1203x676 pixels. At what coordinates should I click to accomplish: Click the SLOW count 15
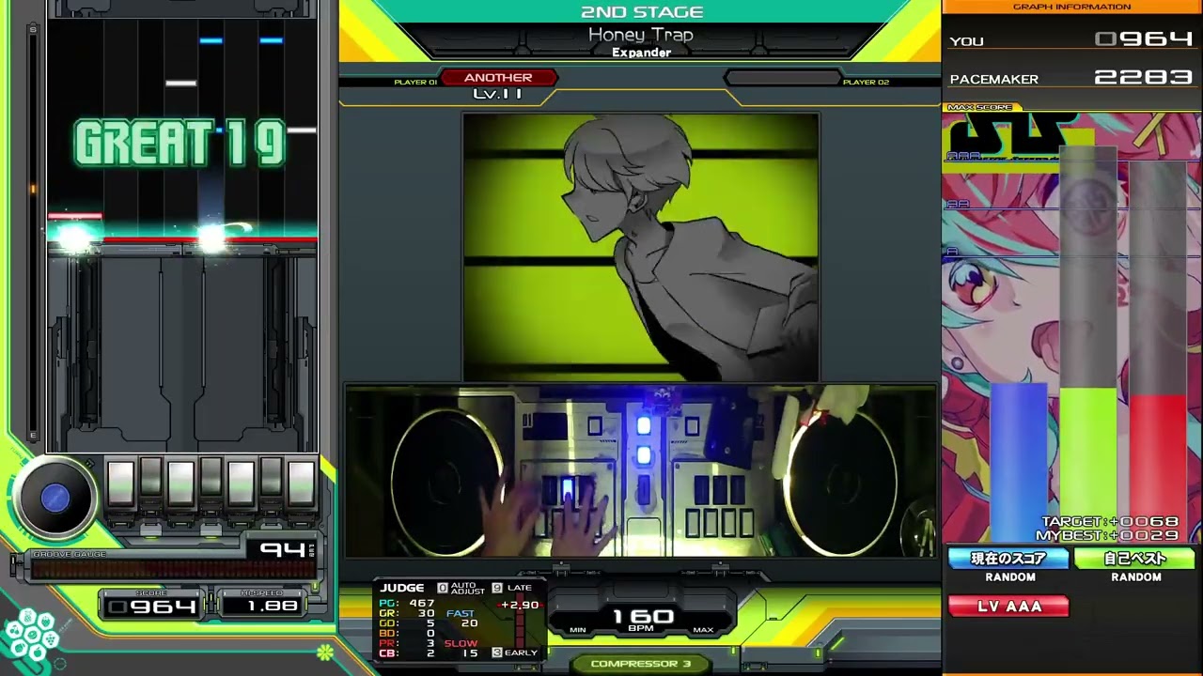[x=470, y=653]
